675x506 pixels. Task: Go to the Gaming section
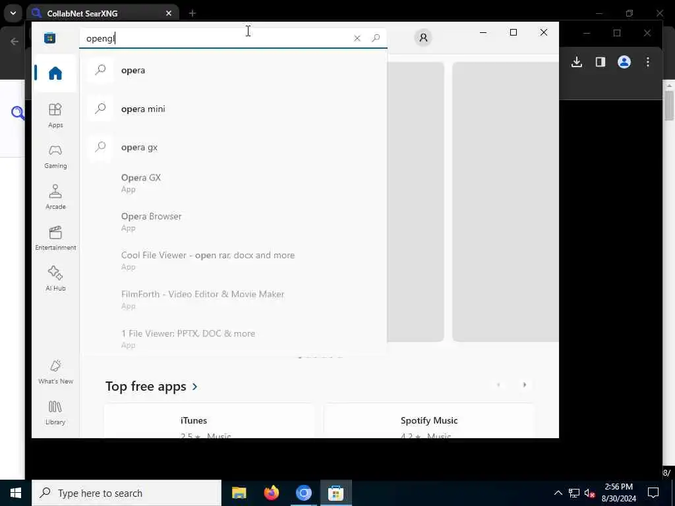point(55,156)
